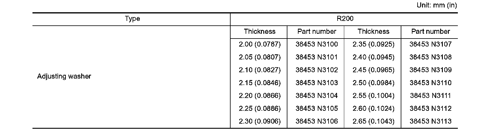
Task: Click part number 38453 N3111
Action: [x=430, y=96]
